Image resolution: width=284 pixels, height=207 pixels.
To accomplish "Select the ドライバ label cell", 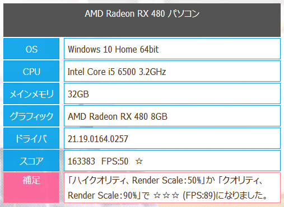I will coord(31,138).
